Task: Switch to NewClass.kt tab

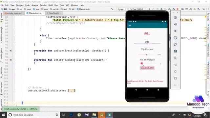Action: coord(54,13)
